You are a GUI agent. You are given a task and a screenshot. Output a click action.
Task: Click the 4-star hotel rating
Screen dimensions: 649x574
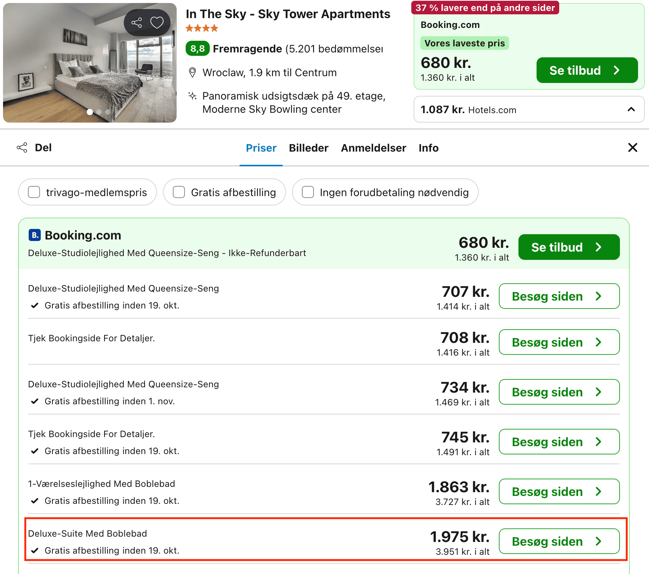tap(202, 28)
